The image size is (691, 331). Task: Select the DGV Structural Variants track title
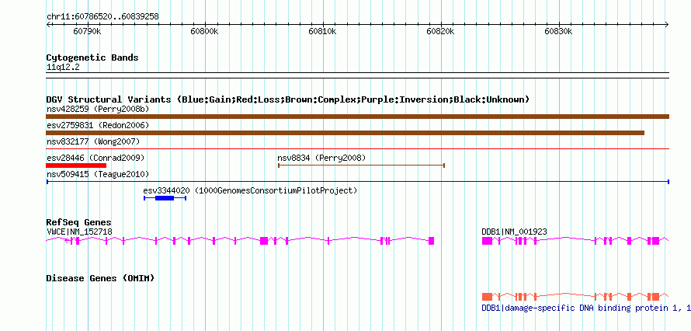[x=288, y=99]
